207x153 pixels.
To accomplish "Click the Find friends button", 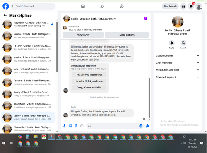I will pos(170,6).
